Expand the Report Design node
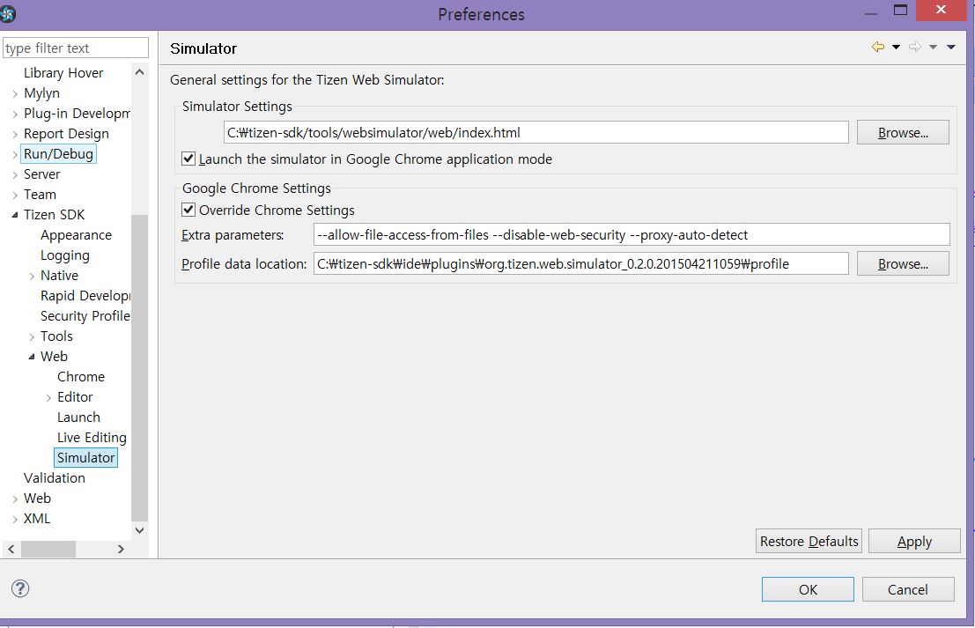Screen dimensions: 975x628 tap(15, 134)
